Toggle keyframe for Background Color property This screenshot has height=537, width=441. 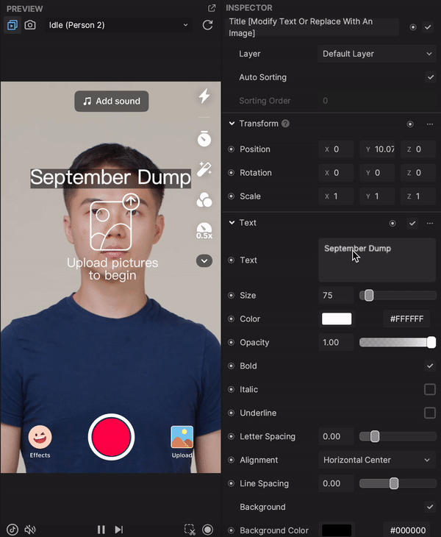(232, 530)
